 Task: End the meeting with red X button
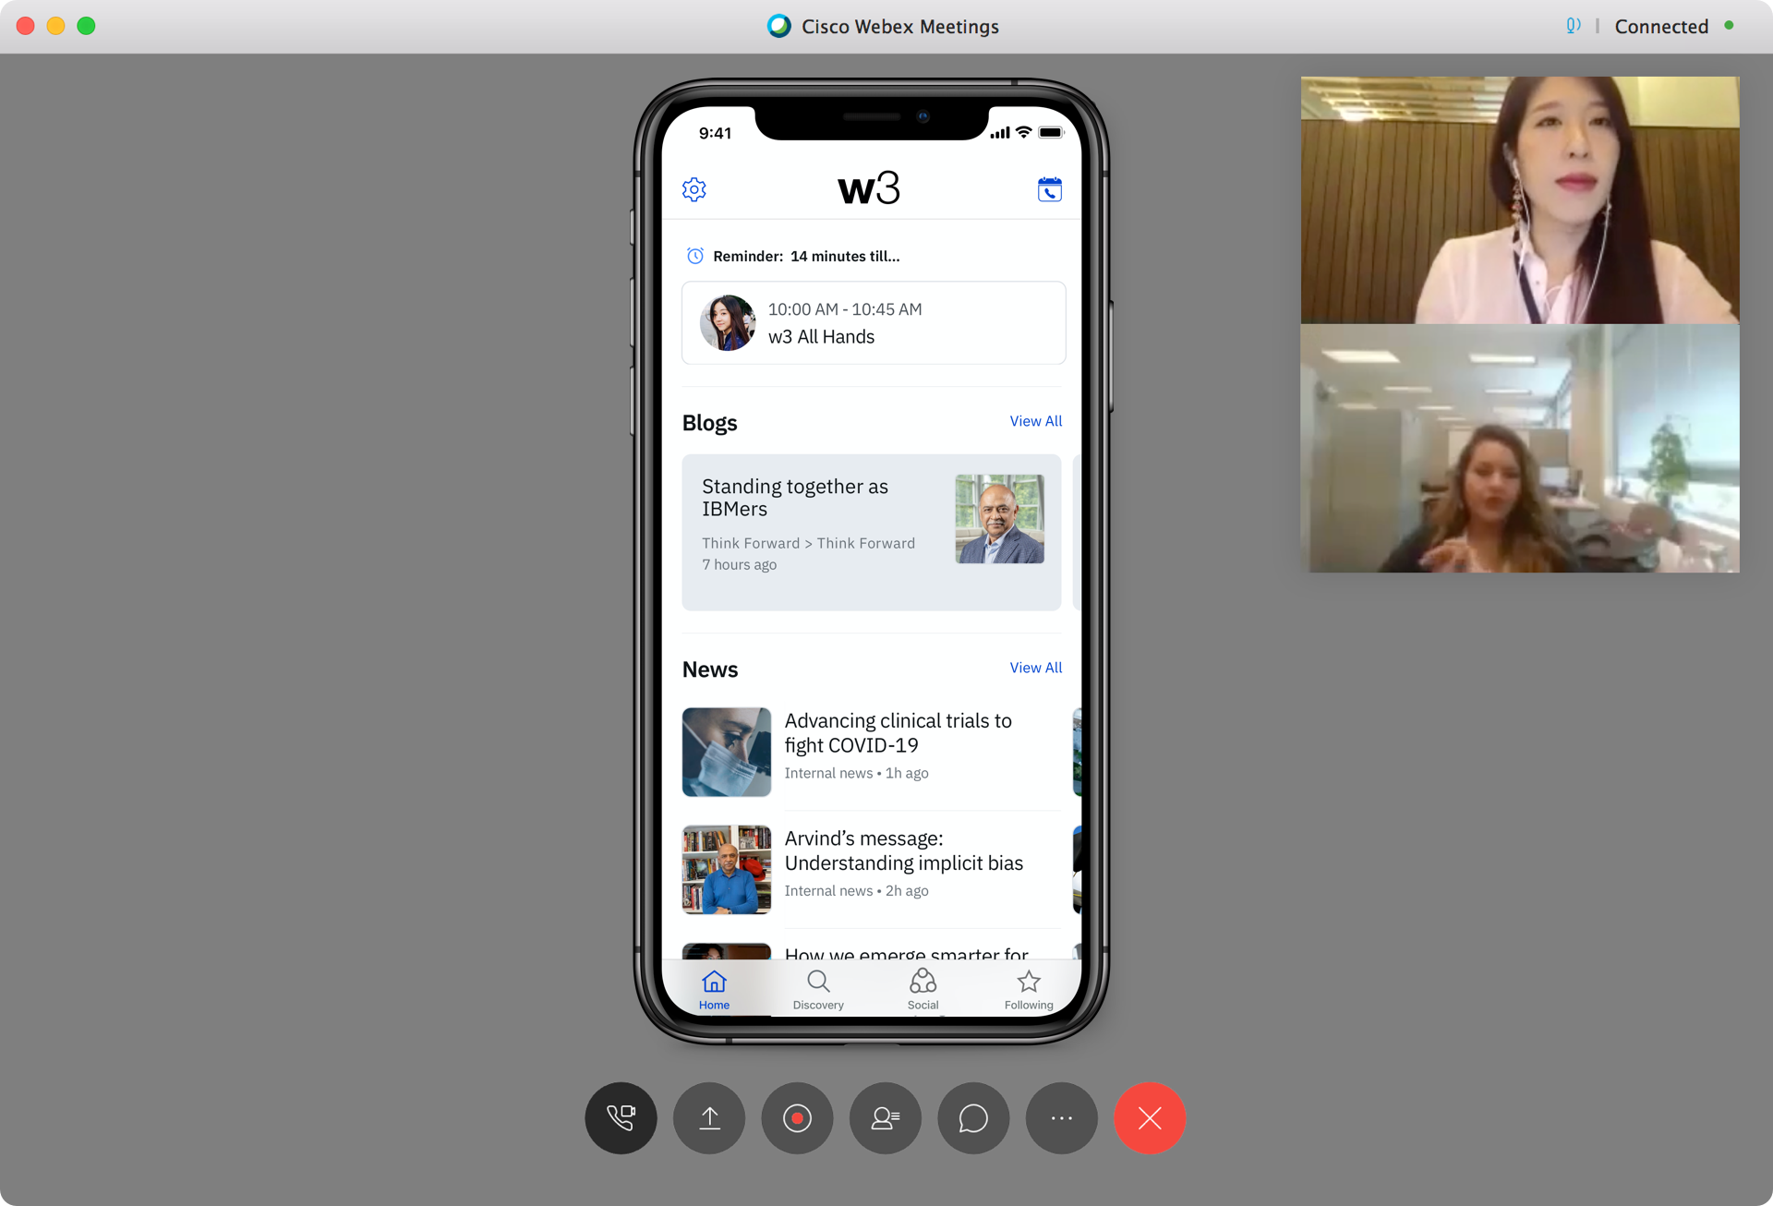[x=1150, y=1118]
